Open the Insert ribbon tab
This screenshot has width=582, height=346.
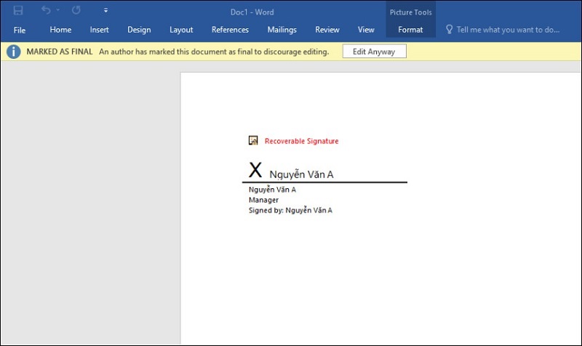(x=100, y=30)
